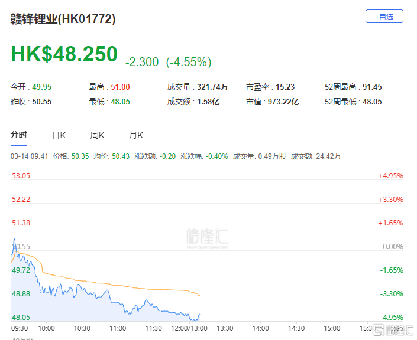Click 昨收 value 50.55

click(x=42, y=102)
